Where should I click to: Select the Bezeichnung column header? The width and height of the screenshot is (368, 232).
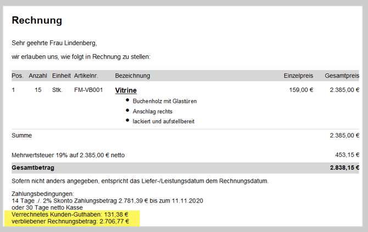coord(132,76)
